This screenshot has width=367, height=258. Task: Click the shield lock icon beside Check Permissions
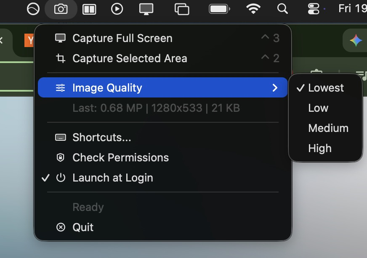pyautogui.click(x=60, y=158)
